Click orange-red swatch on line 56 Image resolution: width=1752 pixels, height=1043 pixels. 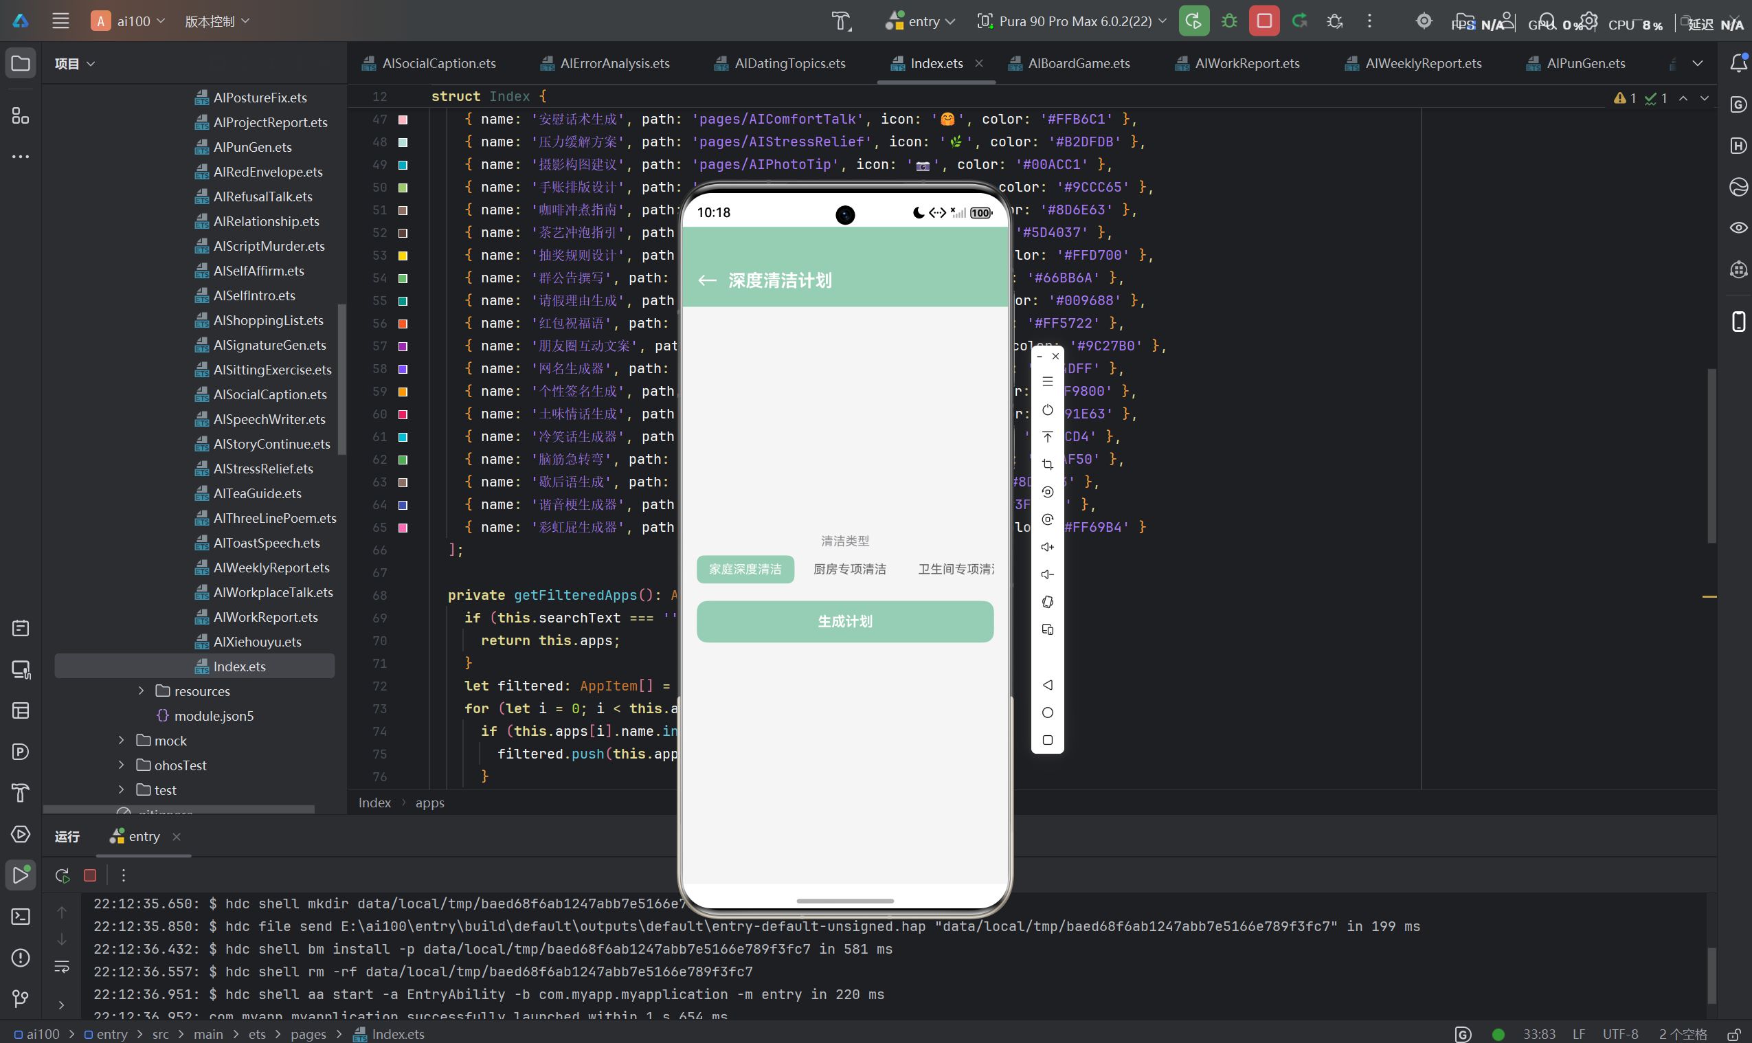tap(403, 324)
